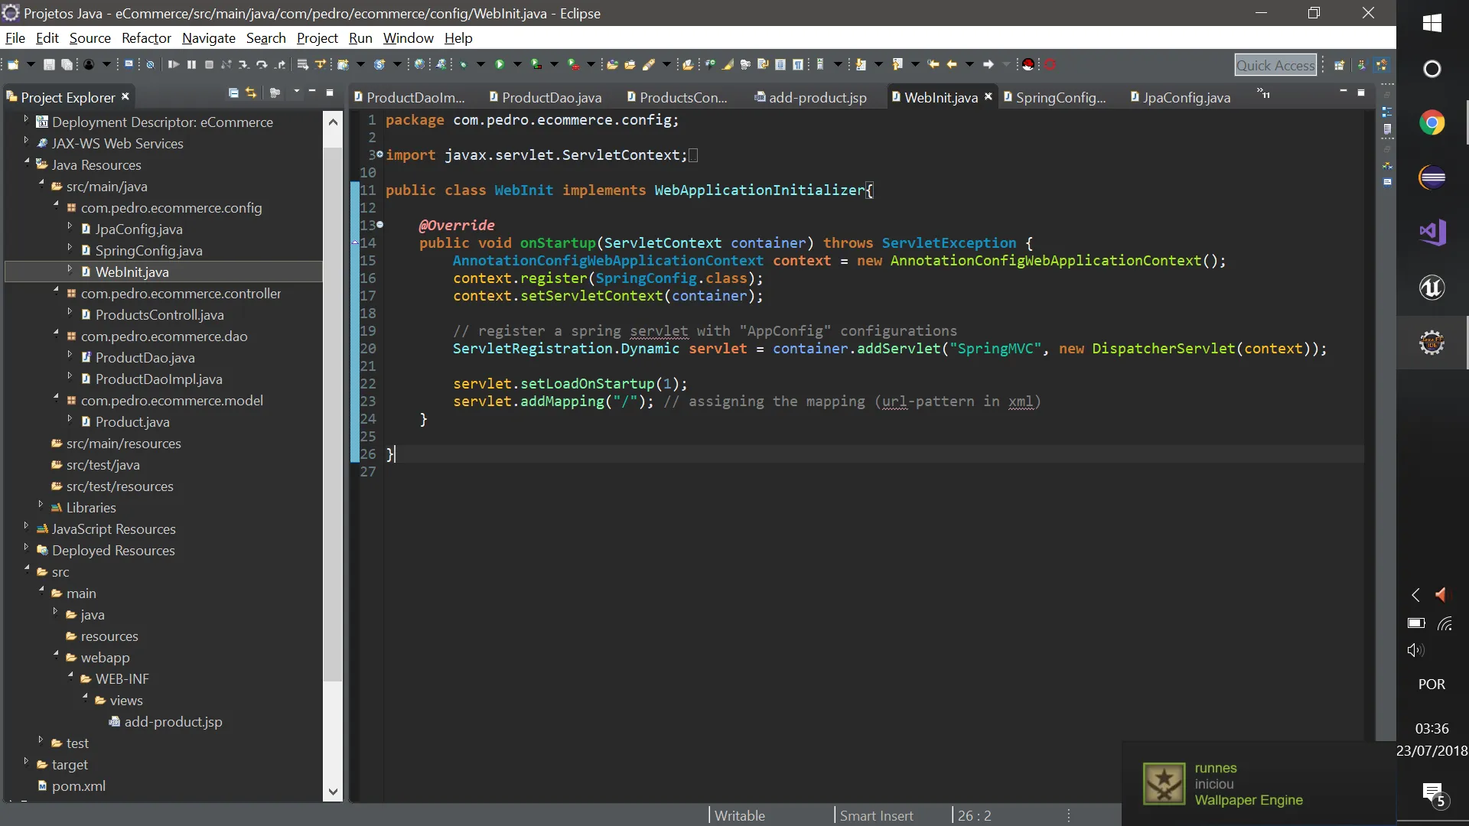1469x826 pixels.
Task: Open the hidden editors overflow list
Action: [x=1263, y=94]
